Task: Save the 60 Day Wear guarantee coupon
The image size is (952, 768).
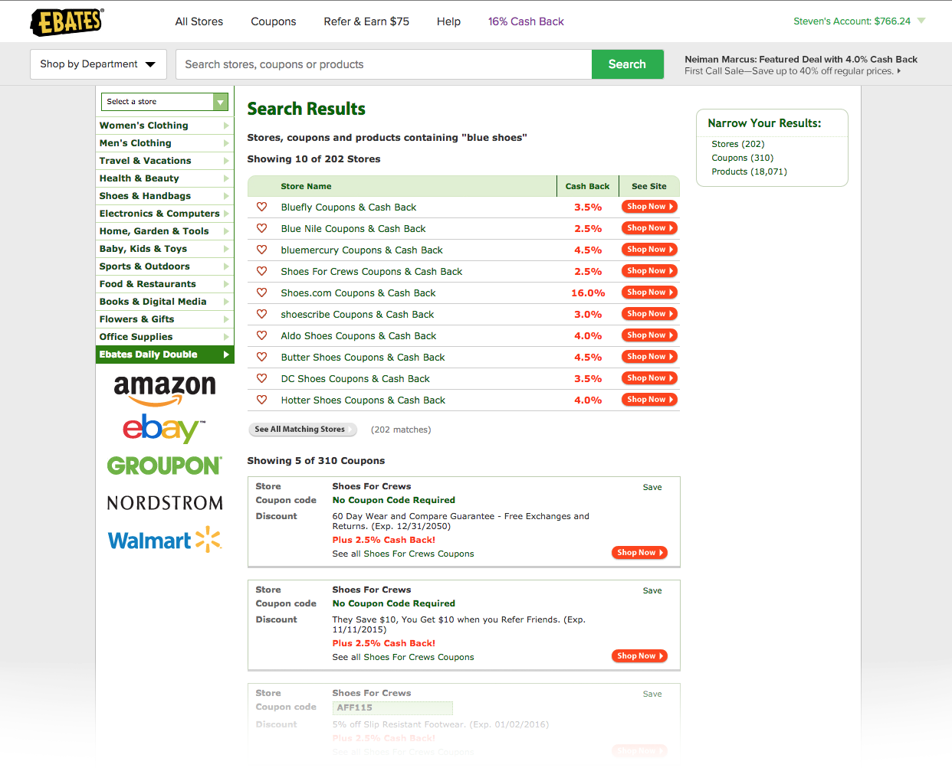Action: pos(652,487)
